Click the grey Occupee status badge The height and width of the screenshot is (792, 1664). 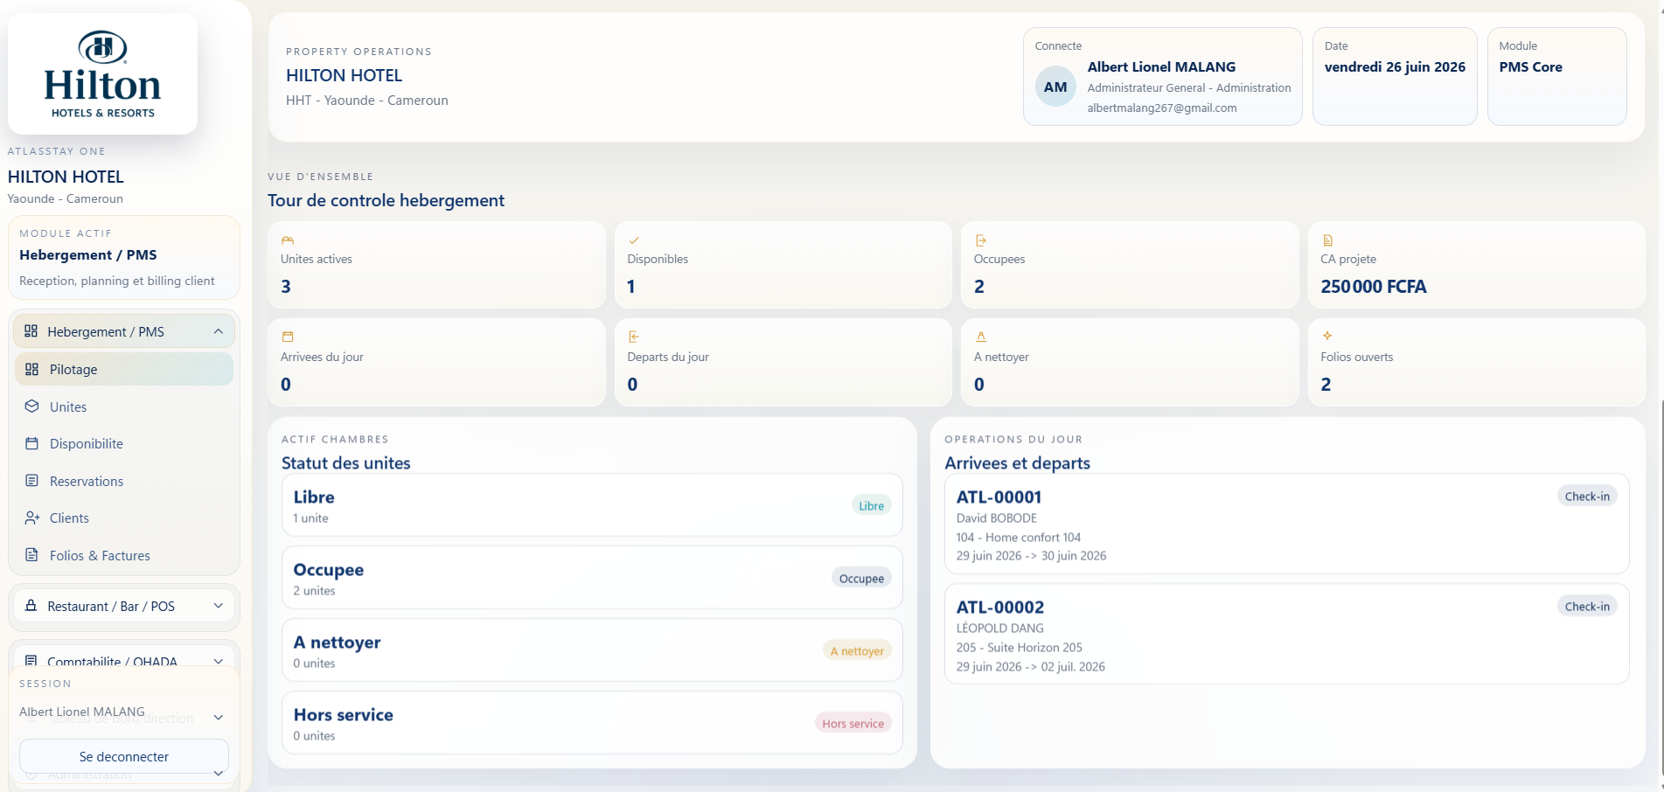tap(861, 578)
